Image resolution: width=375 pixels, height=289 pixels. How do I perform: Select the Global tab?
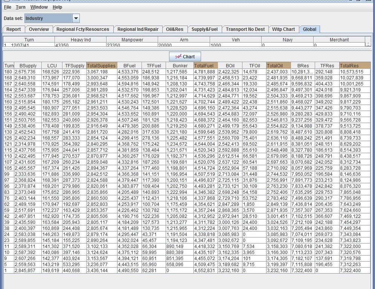coord(309,29)
